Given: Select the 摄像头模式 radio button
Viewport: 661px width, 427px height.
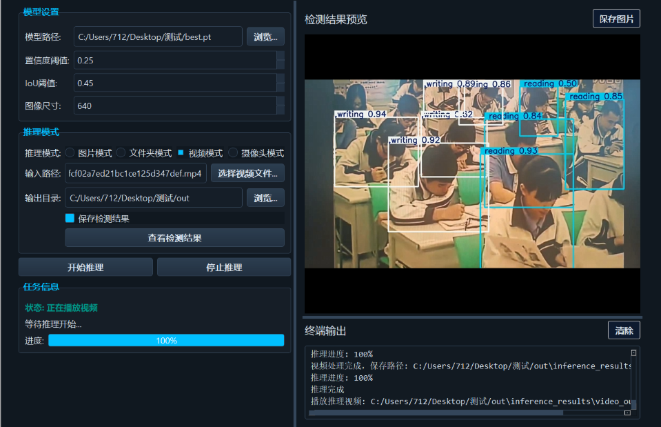Looking at the screenshot, I should pos(233,152).
